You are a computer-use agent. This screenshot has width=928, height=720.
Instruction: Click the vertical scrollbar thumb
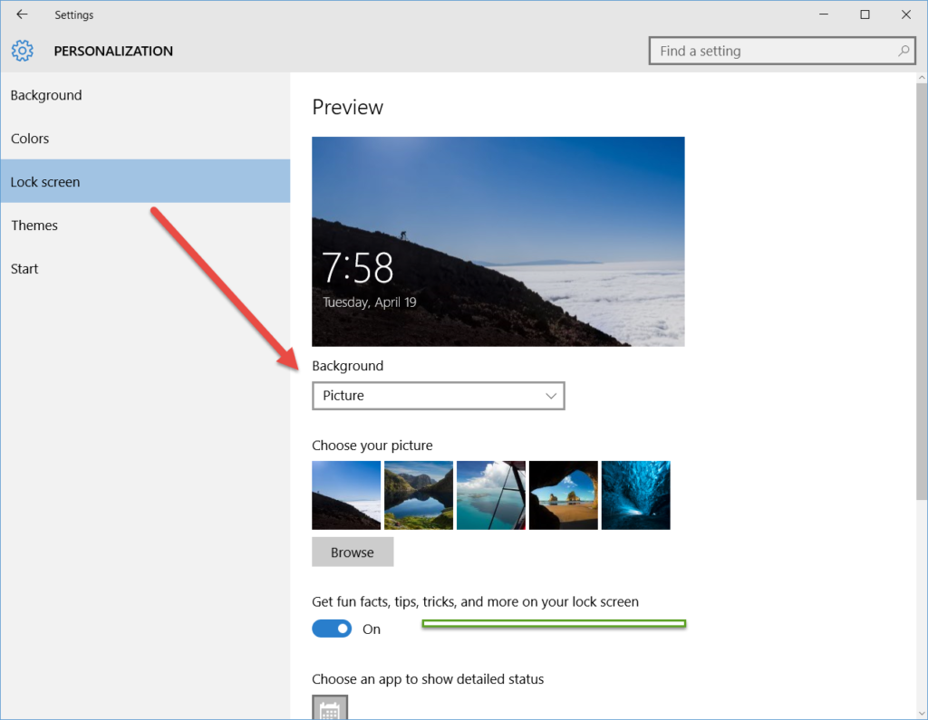click(x=922, y=291)
